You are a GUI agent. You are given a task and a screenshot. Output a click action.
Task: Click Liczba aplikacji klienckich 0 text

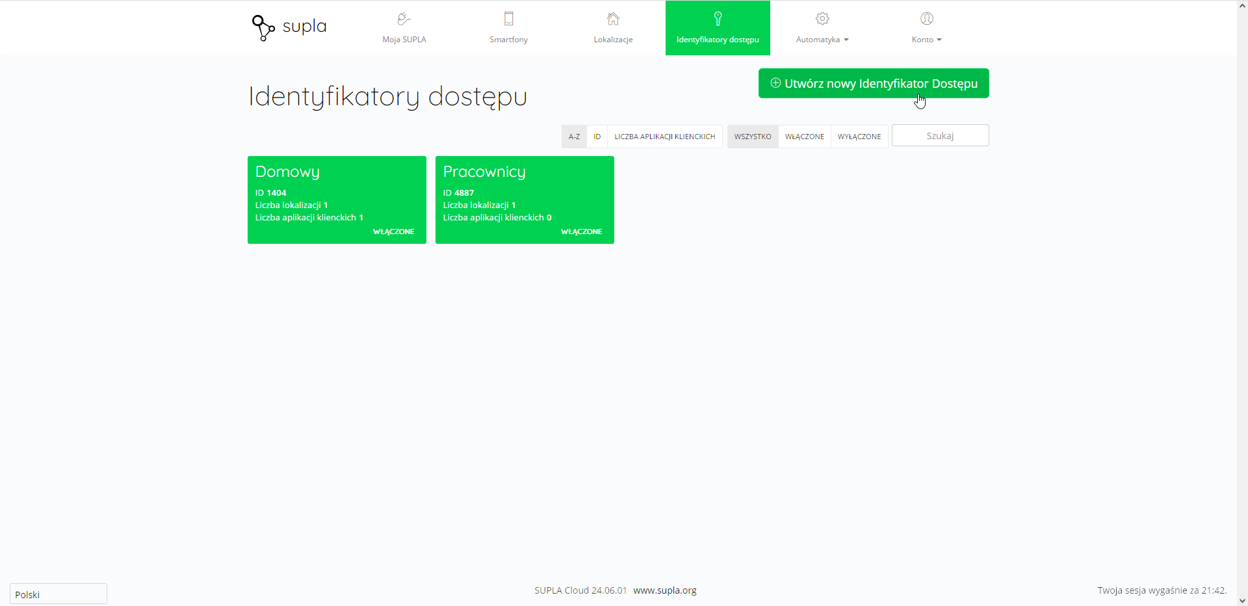[x=497, y=217]
